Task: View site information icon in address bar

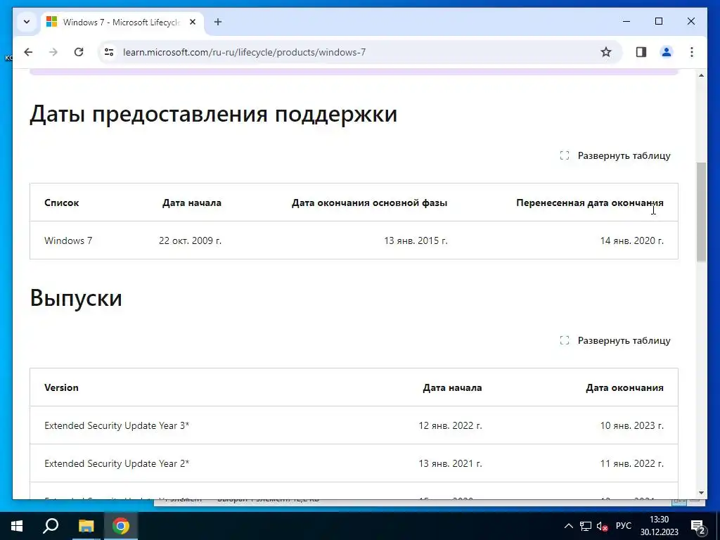Action: [109, 52]
